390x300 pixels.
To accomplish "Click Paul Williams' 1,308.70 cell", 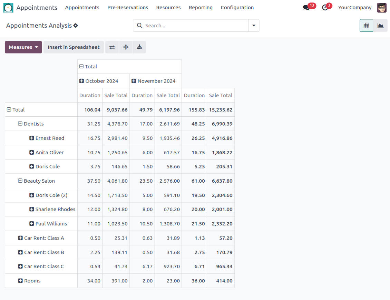I will click(168, 224).
